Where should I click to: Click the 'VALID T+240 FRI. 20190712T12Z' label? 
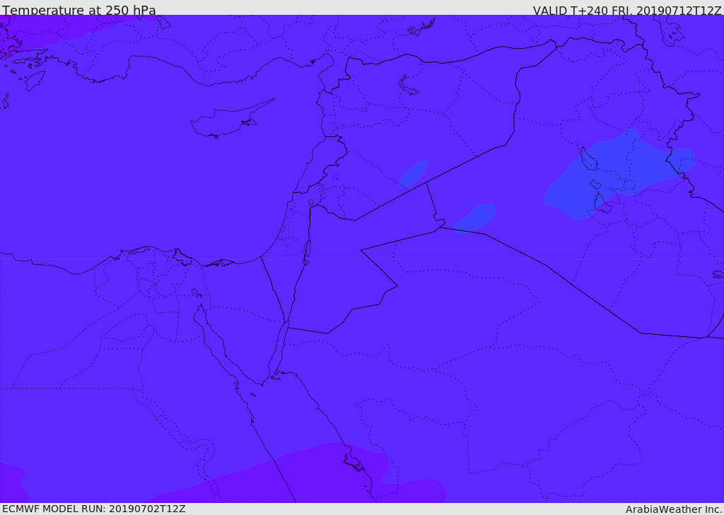coord(627,10)
